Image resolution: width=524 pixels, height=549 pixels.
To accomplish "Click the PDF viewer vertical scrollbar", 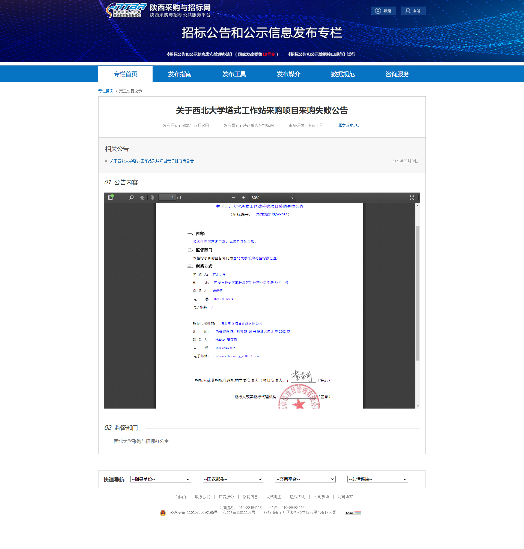I will click(418, 293).
